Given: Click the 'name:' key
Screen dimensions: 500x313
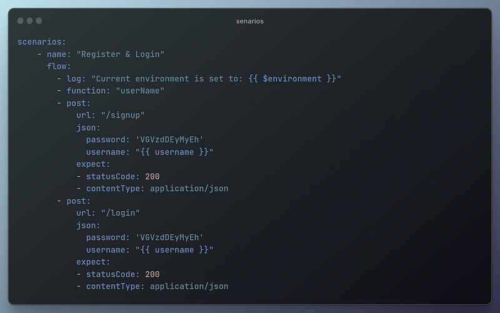Looking at the screenshot, I should (x=59, y=54).
